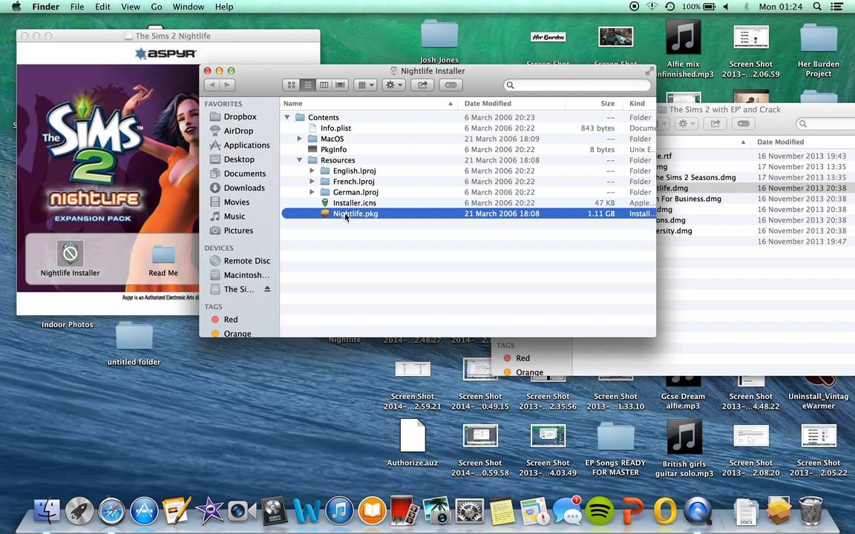855x534 pixels.
Task: Collapse the Contents folder disclosure triangle
Action: point(286,117)
